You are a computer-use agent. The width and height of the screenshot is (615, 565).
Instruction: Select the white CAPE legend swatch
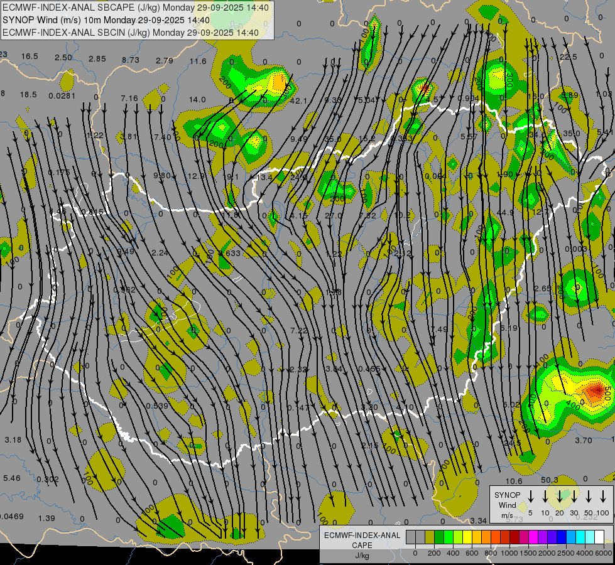tap(599, 537)
